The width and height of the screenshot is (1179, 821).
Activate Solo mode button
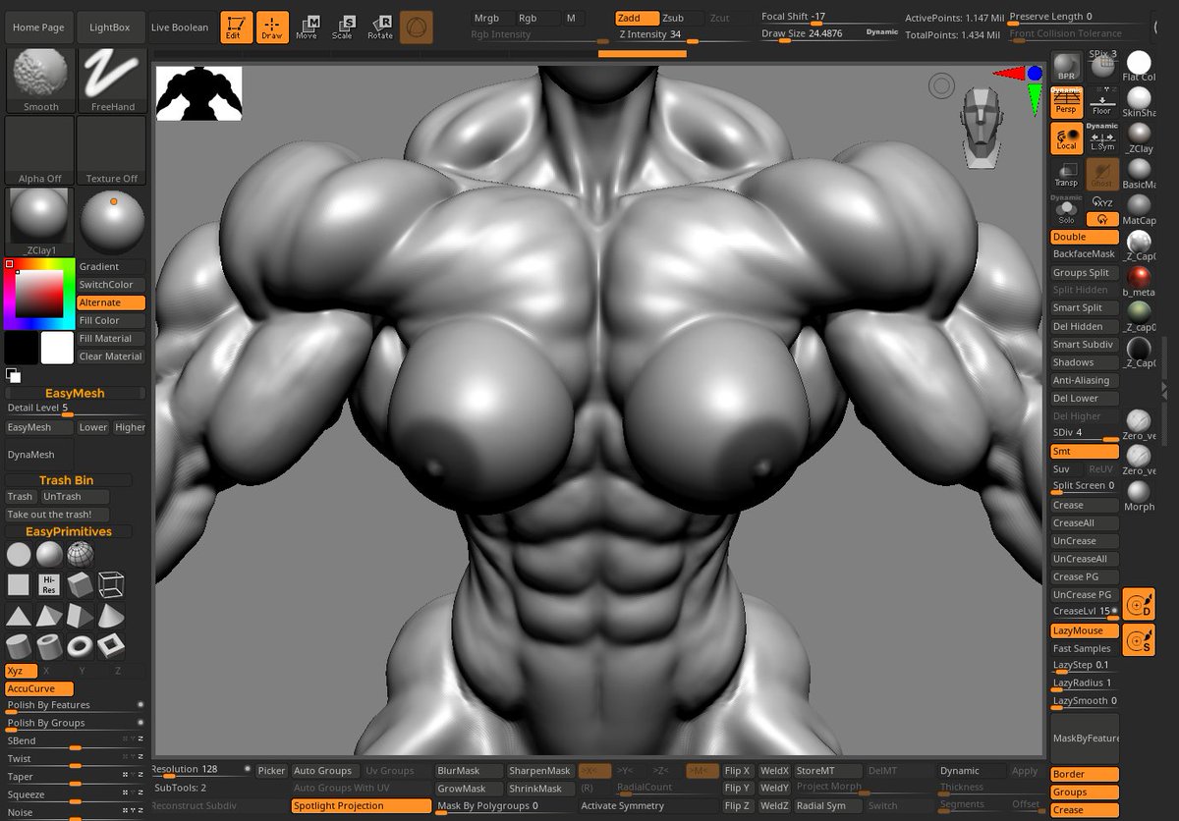click(x=1066, y=211)
